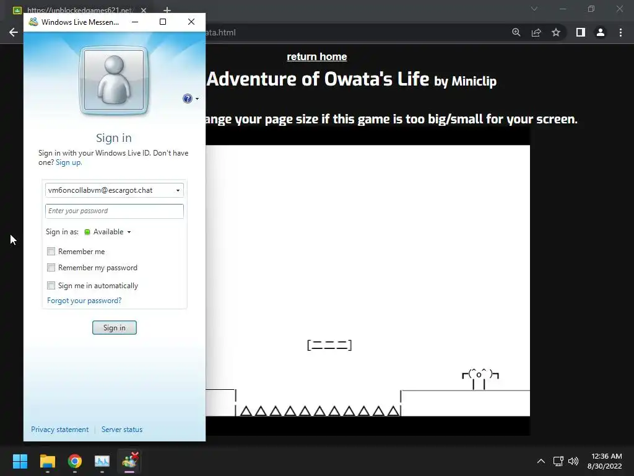
Task: Click the Sign in button
Action: tap(115, 327)
